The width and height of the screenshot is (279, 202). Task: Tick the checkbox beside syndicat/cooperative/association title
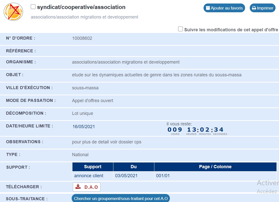pos(33,7)
